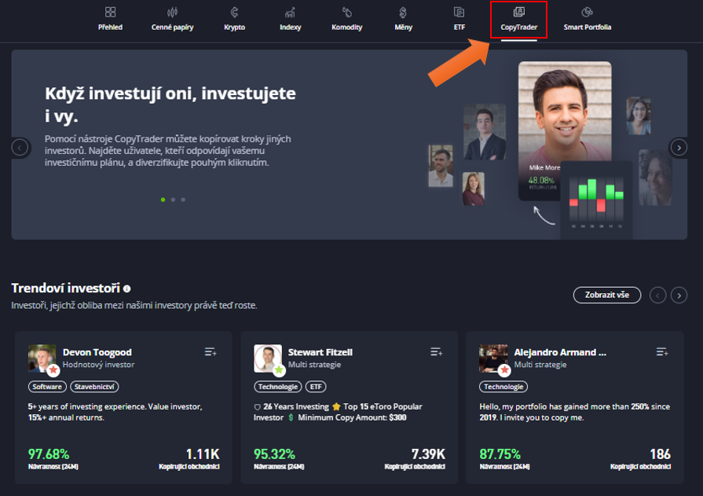Viewport: 703px width, 496px height.
Task: Click the Komodity icon
Action: point(346,13)
